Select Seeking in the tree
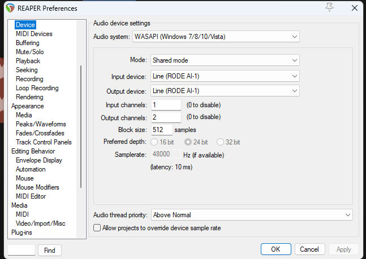The height and width of the screenshot is (259, 366). tap(27, 70)
